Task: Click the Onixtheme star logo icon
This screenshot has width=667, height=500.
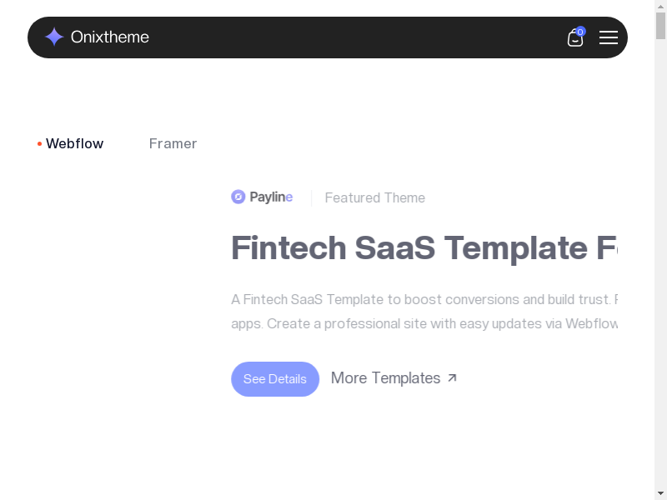Action: coord(54,37)
